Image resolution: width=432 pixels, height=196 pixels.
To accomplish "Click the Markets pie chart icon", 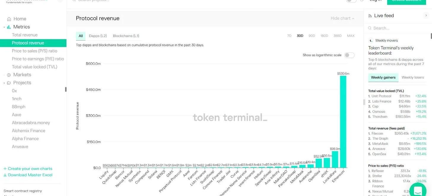I will 9,75.
